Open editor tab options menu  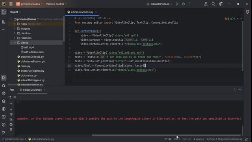pos(240,12)
